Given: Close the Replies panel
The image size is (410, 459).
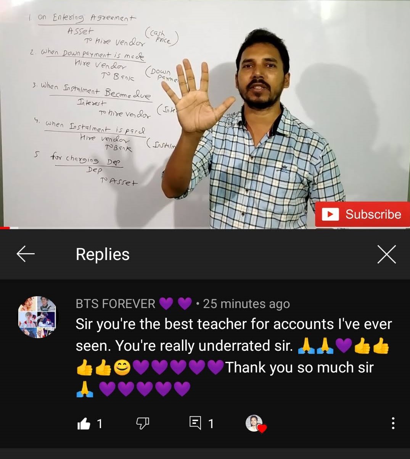Looking at the screenshot, I should pos(386,254).
